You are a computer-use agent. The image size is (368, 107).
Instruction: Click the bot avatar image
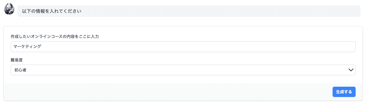(9, 9)
